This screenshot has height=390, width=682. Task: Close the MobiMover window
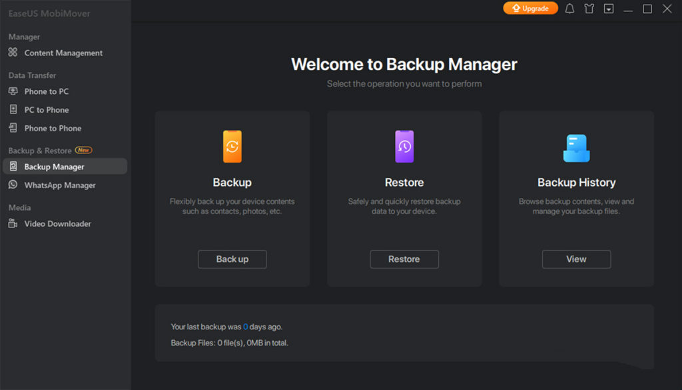coord(667,9)
